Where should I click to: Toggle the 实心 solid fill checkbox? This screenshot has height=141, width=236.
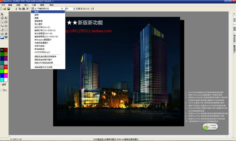2,90
